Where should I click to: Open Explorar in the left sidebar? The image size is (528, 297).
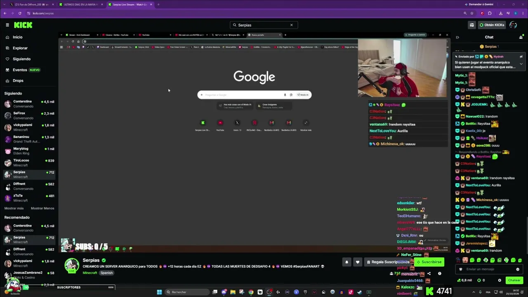tap(20, 48)
